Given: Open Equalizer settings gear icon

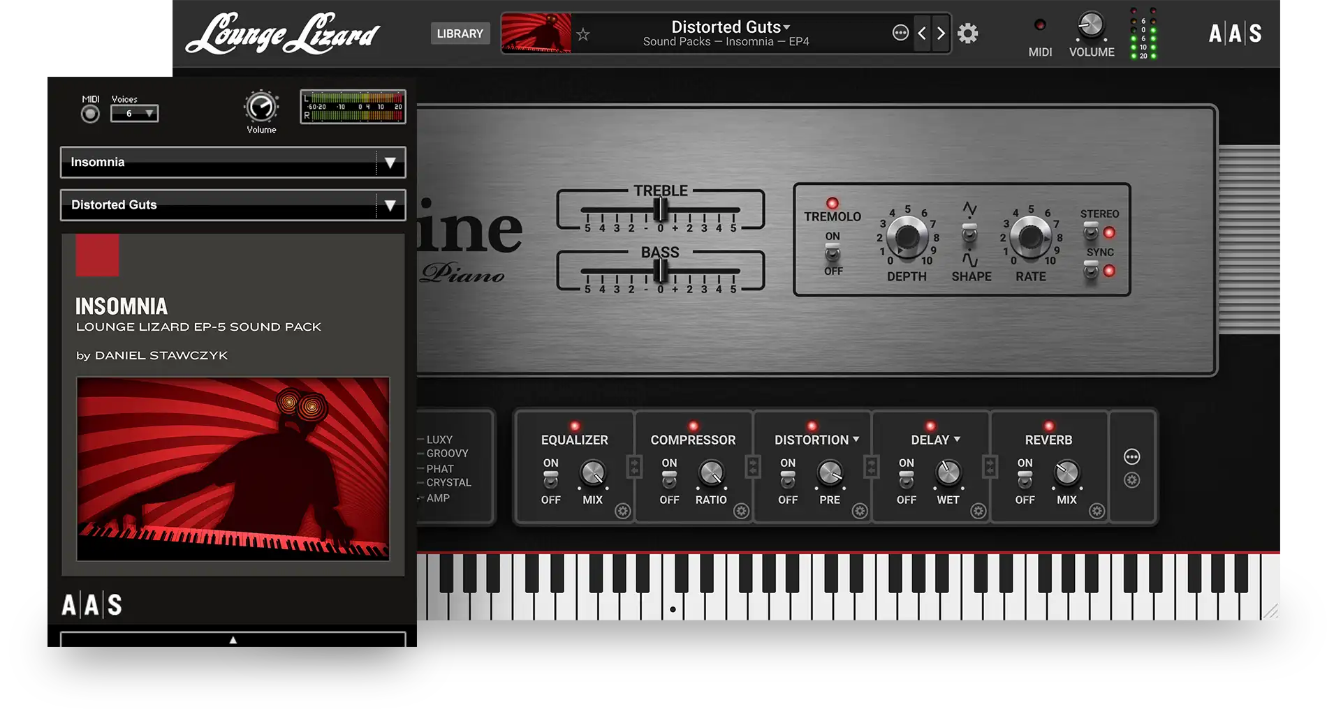Looking at the screenshot, I should pyautogui.click(x=622, y=512).
